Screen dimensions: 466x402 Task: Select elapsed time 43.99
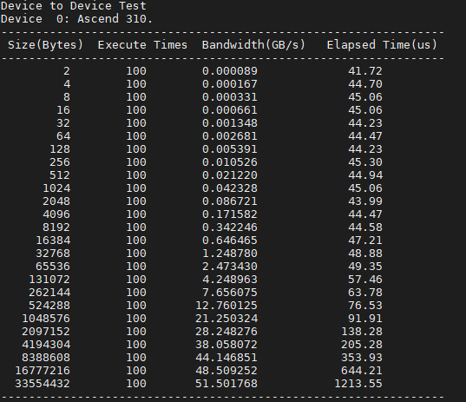(365, 201)
